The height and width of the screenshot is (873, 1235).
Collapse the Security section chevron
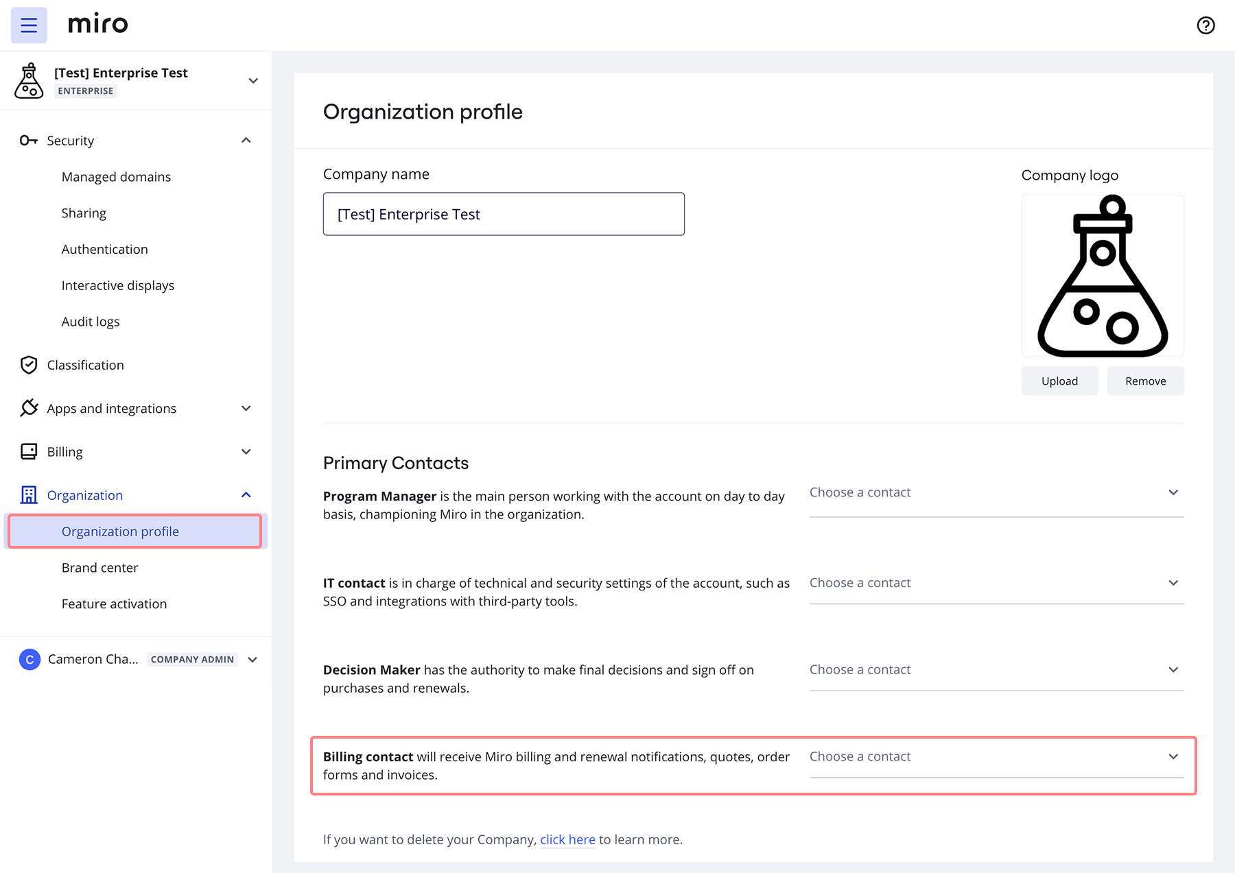click(246, 141)
